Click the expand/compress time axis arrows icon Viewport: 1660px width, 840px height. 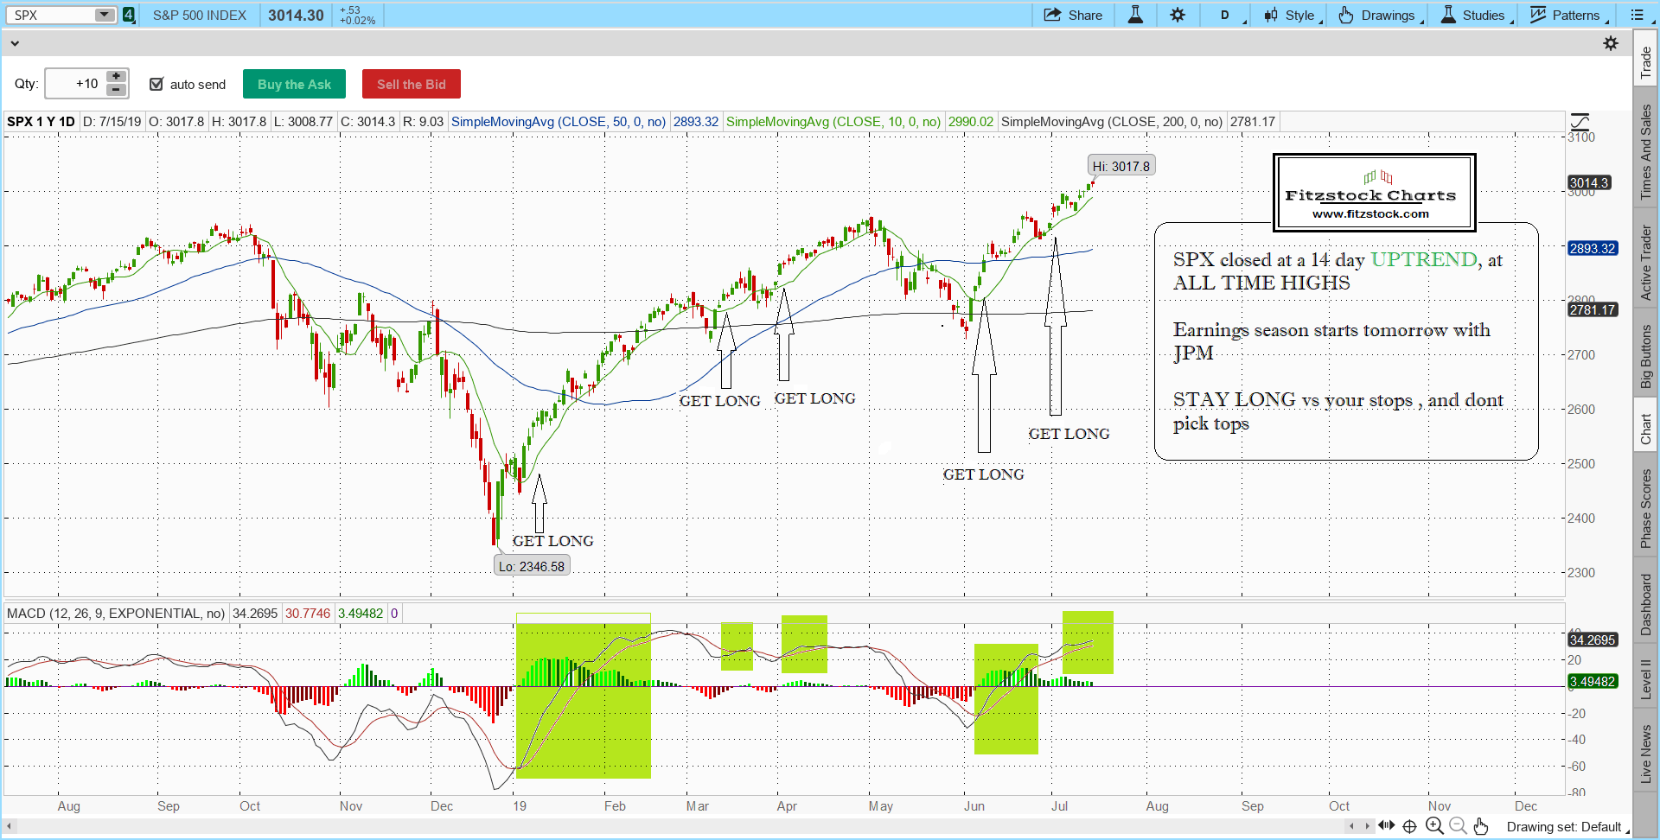[x=1386, y=825]
